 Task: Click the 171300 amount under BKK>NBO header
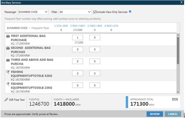click(x=78, y=30)
